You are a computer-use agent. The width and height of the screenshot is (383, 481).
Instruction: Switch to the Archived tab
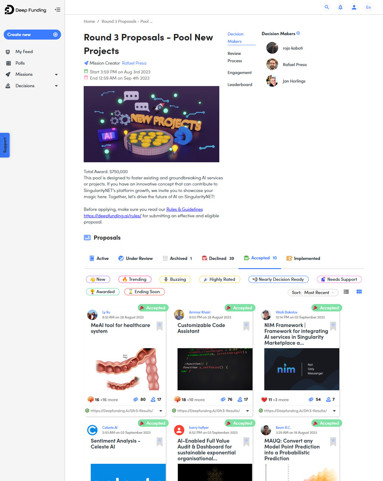pos(177,258)
